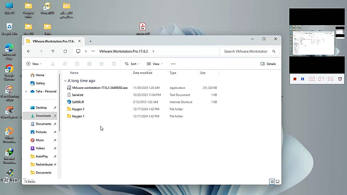Image resolution: width=347 pixels, height=195 pixels.
Task: Click the forward navigation arrow
Action: click(41, 51)
